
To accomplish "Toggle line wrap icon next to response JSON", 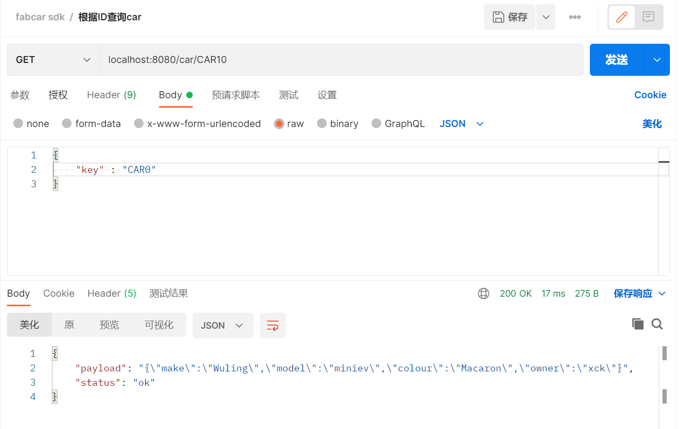I will tap(273, 325).
